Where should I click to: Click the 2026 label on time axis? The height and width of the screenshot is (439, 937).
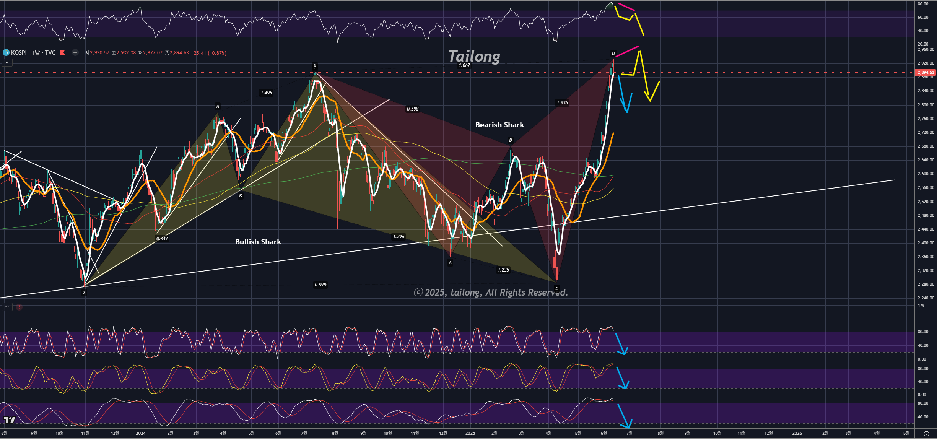point(797,433)
